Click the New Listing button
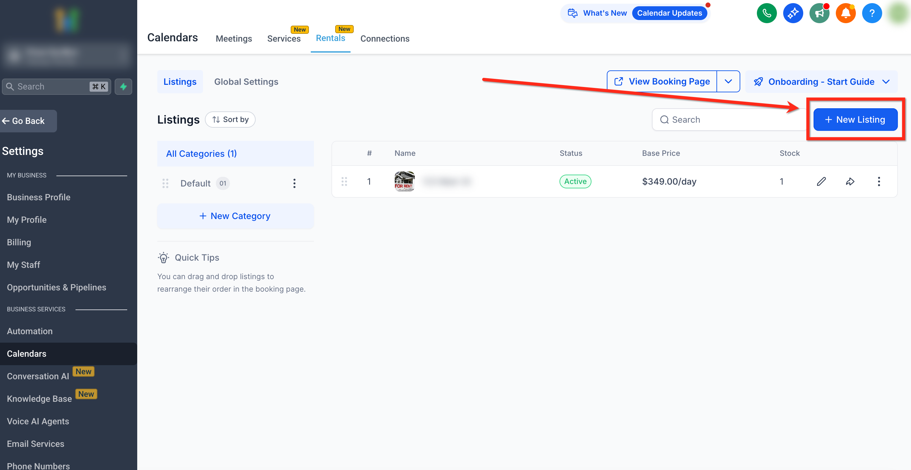The image size is (911, 470). (x=855, y=120)
